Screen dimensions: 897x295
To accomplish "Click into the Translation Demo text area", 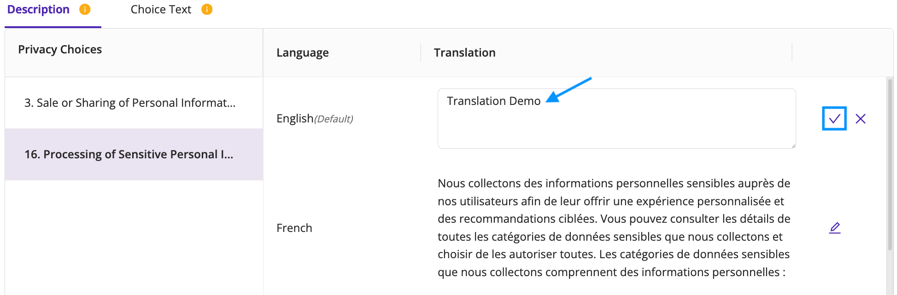I will [616, 118].
